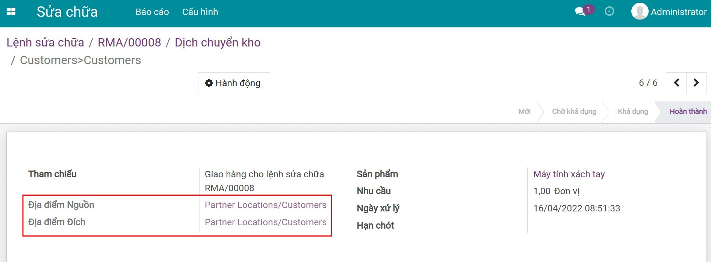Click the Tham chiếu field label
This screenshot has width=711, height=262.
click(x=52, y=174)
